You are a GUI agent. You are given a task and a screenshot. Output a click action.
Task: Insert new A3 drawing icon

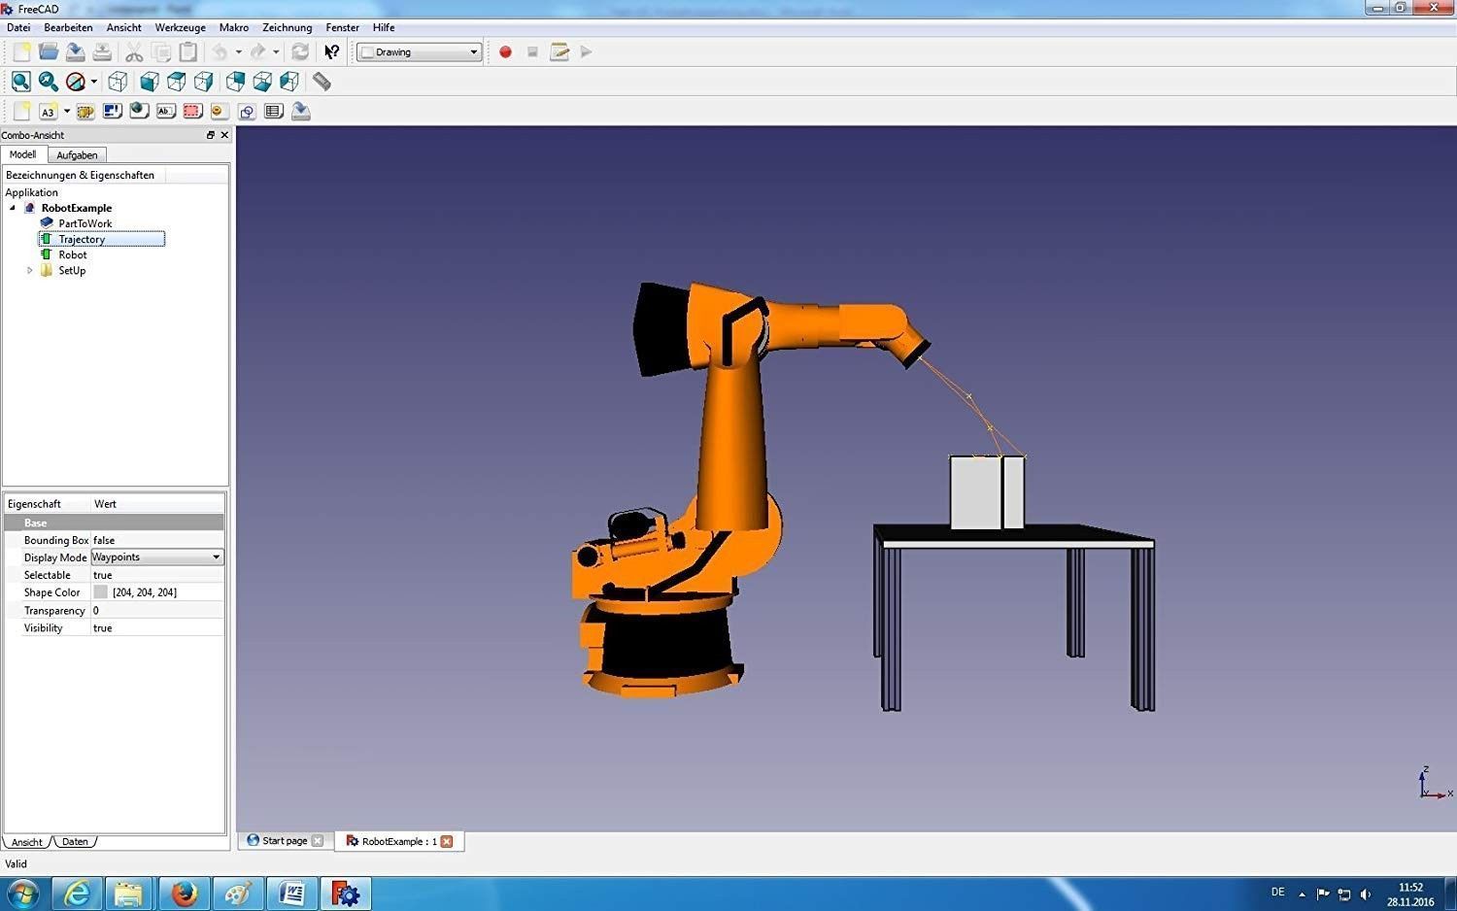coord(48,112)
